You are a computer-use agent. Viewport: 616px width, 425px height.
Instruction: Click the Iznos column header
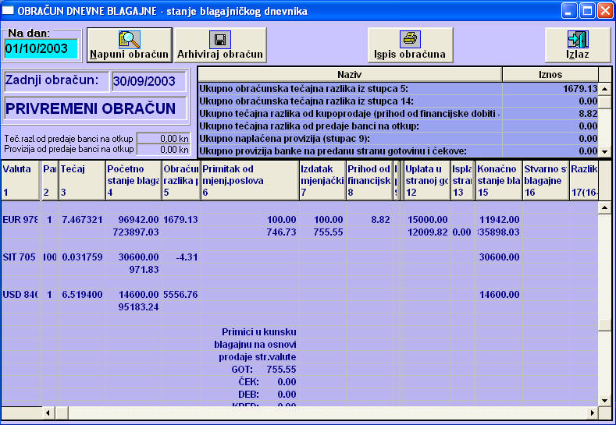[550, 73]
